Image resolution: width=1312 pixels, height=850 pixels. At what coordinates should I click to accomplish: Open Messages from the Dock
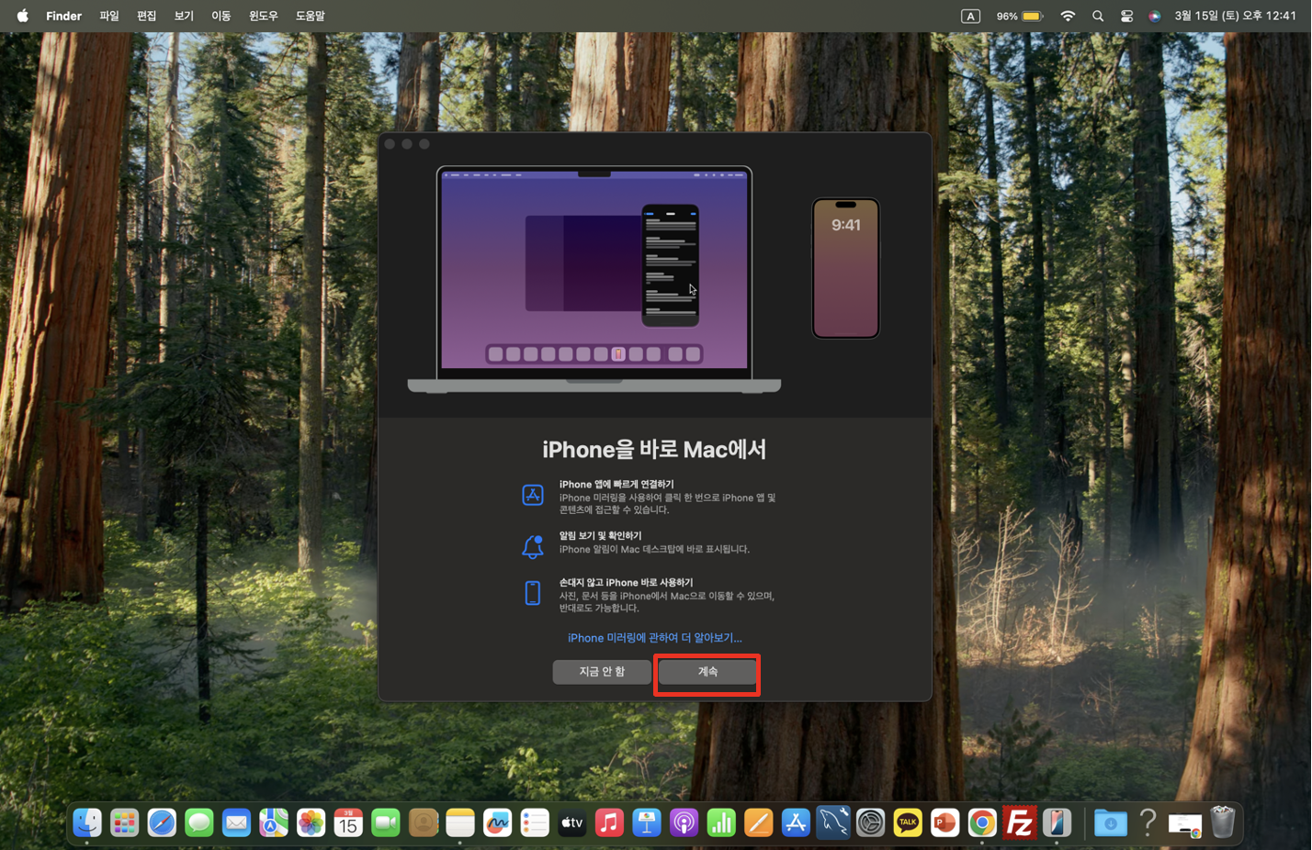pyautogui.click(x=199, y=823)
